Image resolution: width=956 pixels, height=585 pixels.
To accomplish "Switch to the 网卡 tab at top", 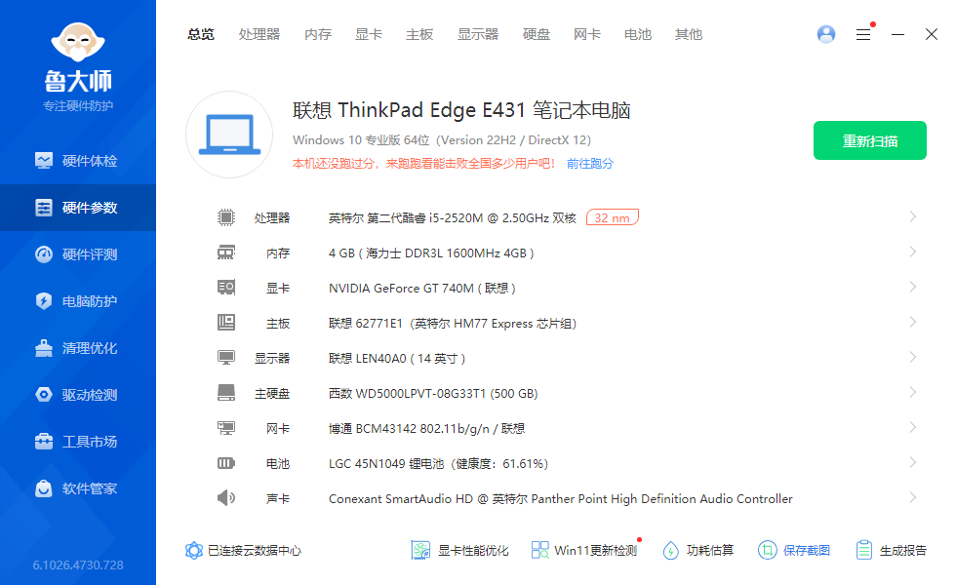I will point(586,35).
